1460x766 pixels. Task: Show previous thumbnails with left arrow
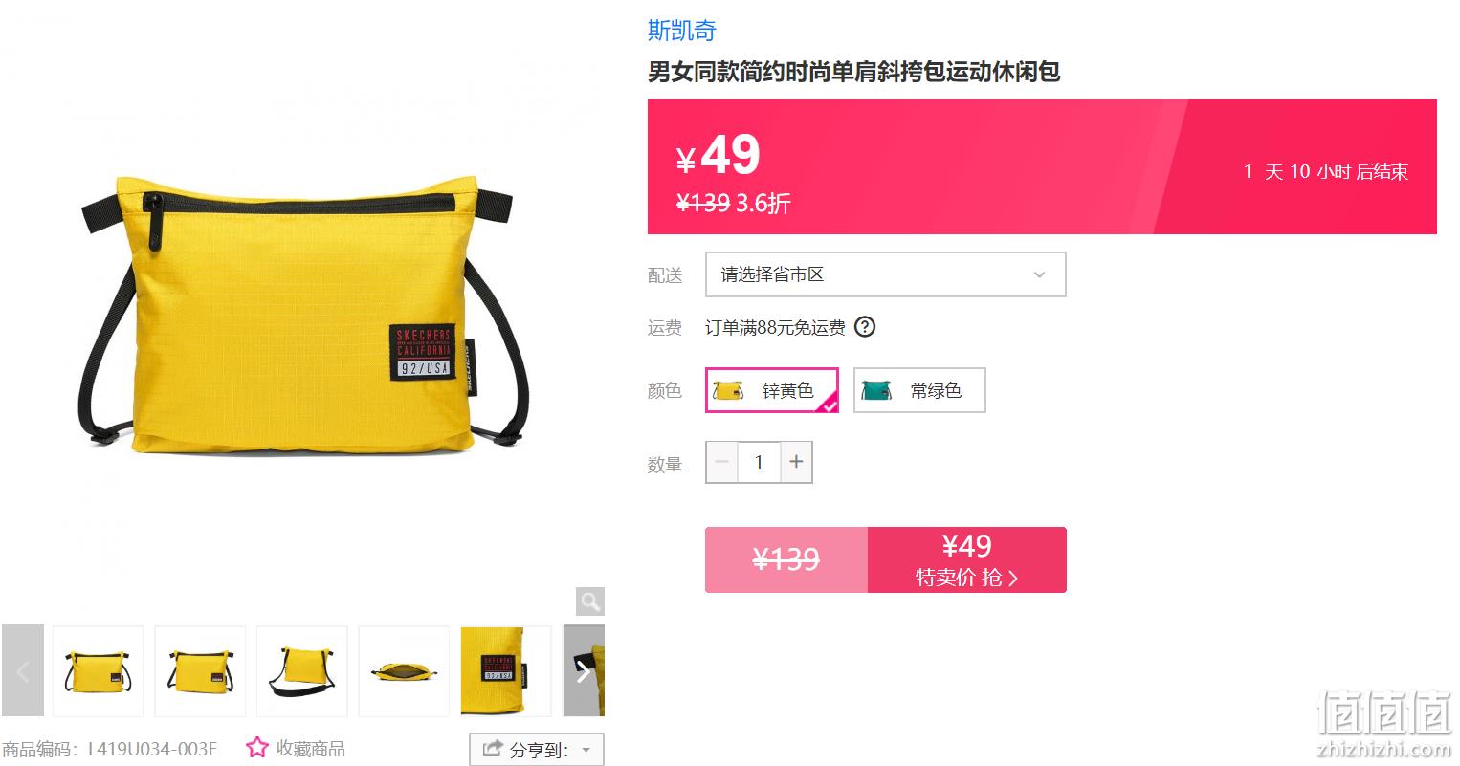pyautogui.click(x=23, y=670)
